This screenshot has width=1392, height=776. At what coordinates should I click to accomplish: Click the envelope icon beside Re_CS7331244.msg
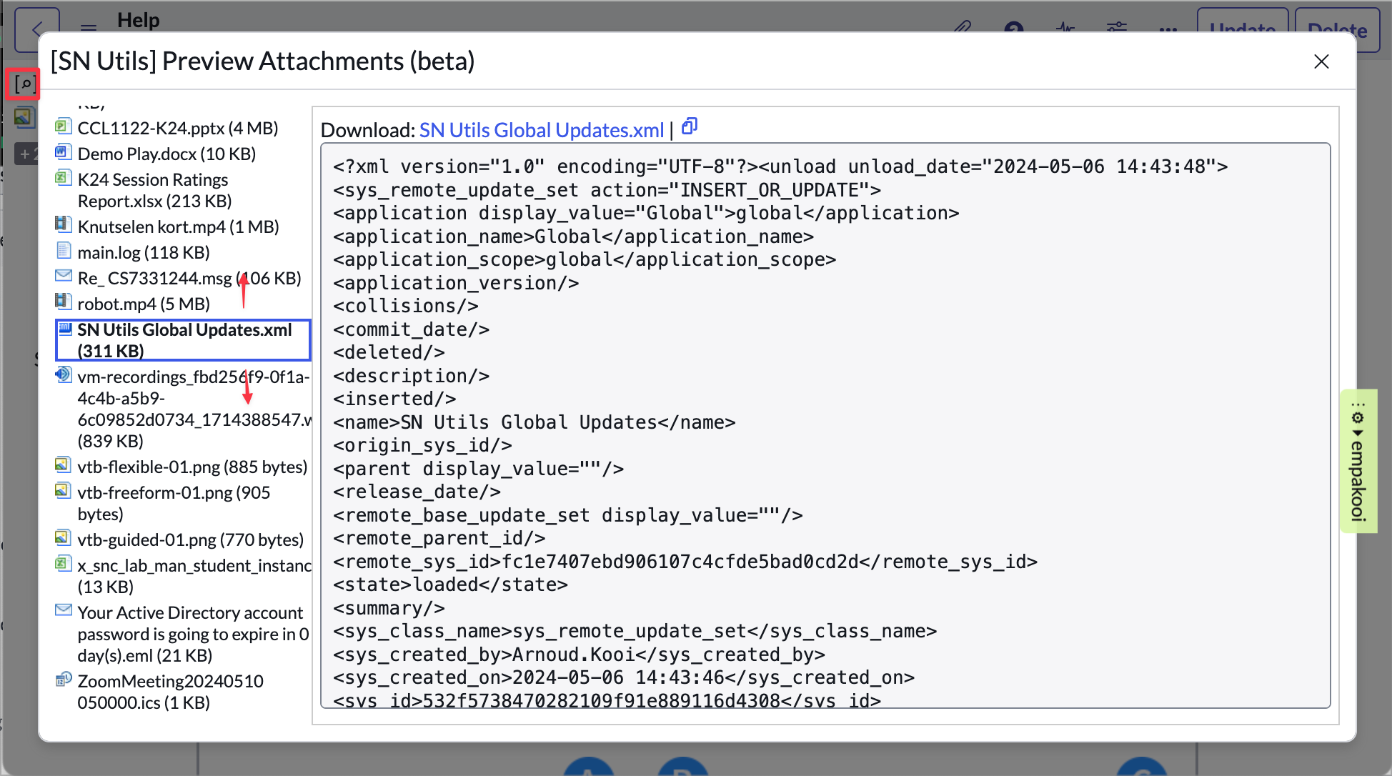click(64, 274)
